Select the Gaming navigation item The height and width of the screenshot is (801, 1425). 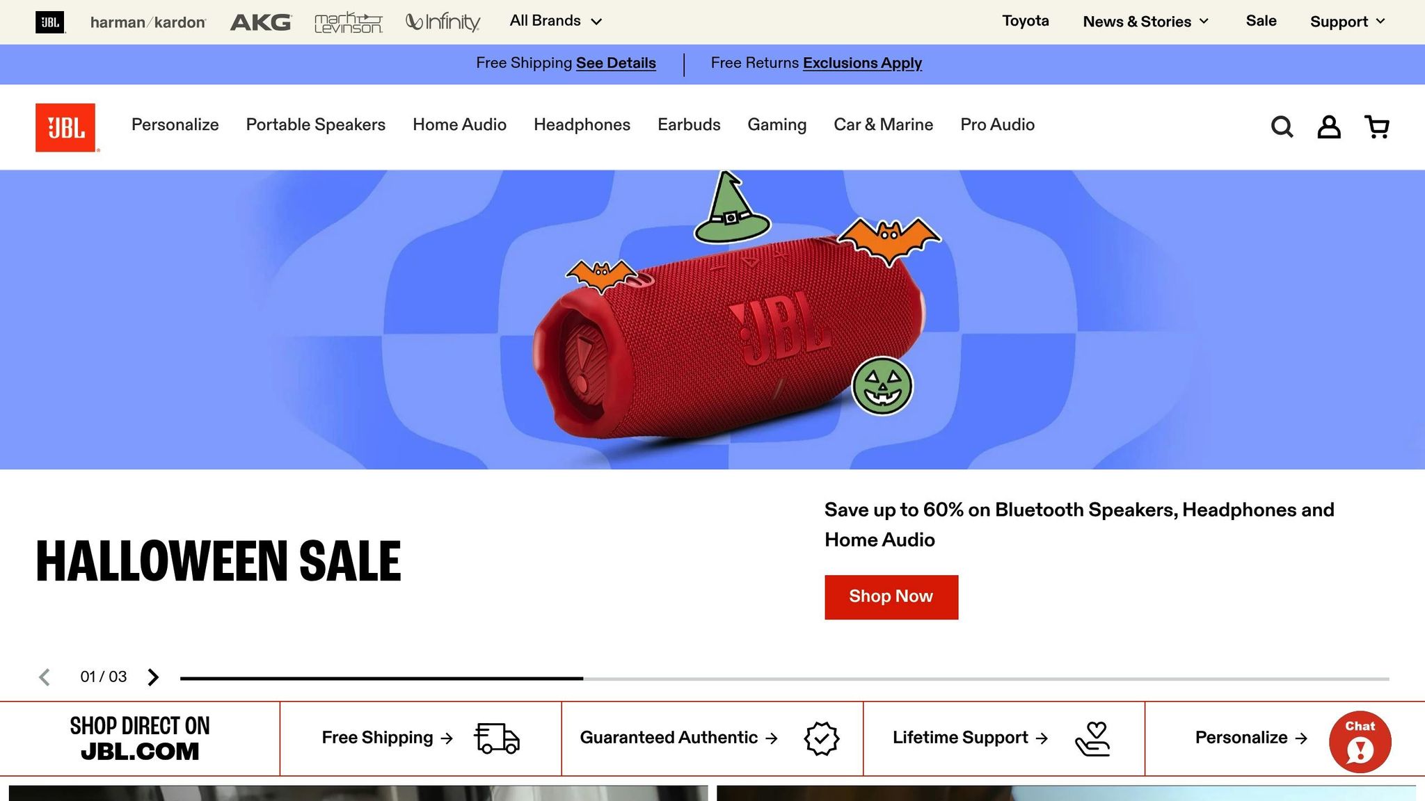777,124
